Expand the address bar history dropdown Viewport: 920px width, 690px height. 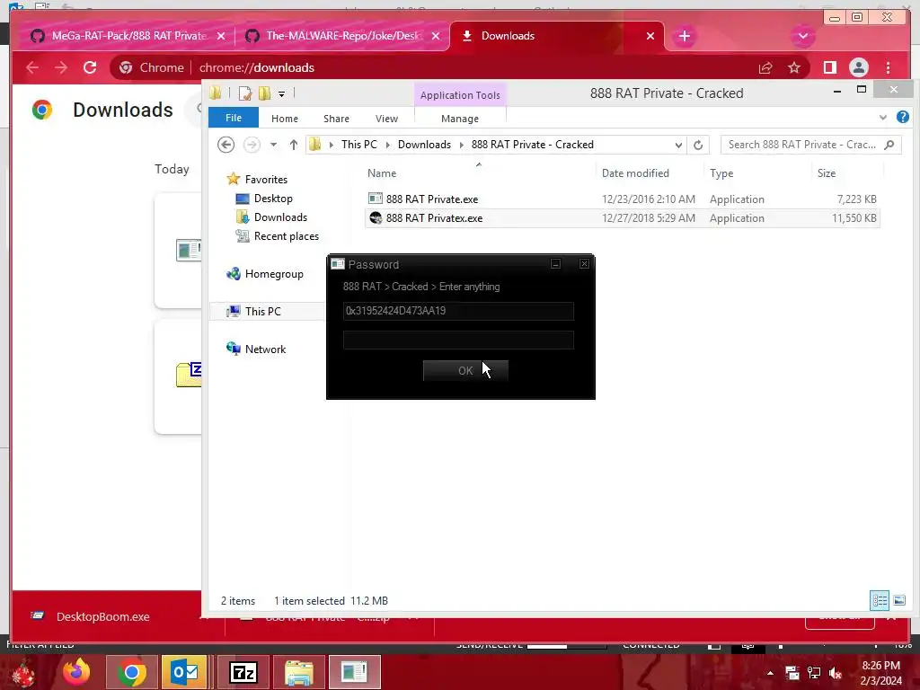678,145
